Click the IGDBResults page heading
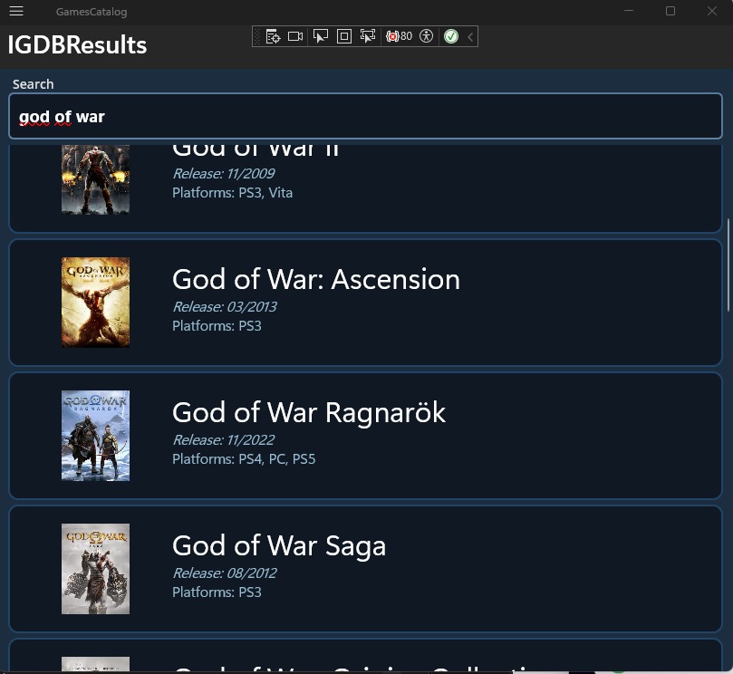 pos(77,45)
